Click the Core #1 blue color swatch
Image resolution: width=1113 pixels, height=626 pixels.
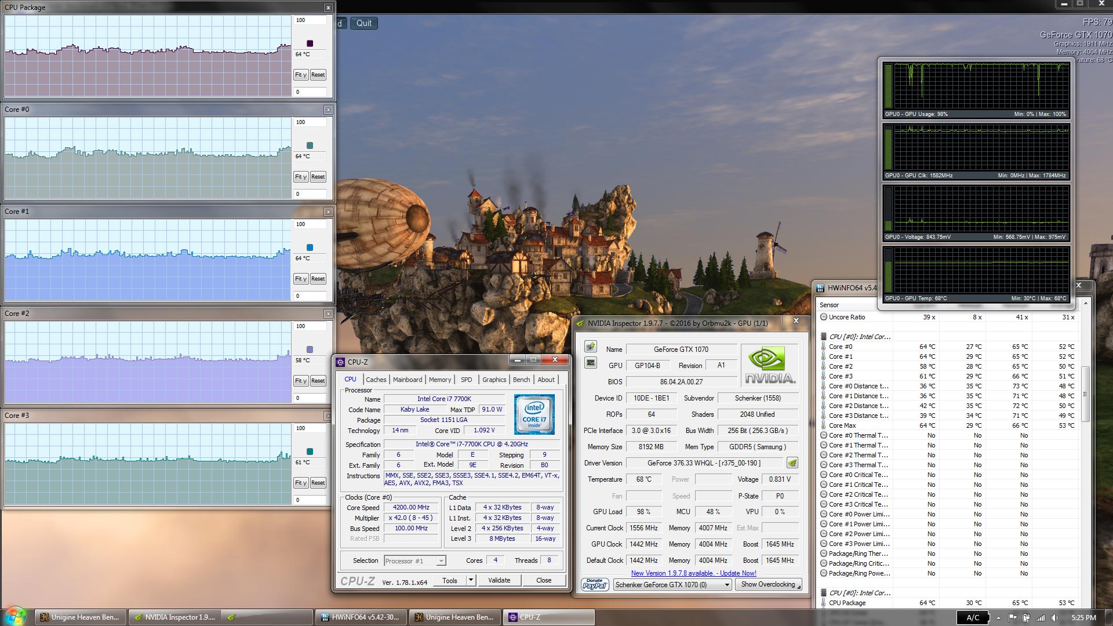tap(310, 248)
